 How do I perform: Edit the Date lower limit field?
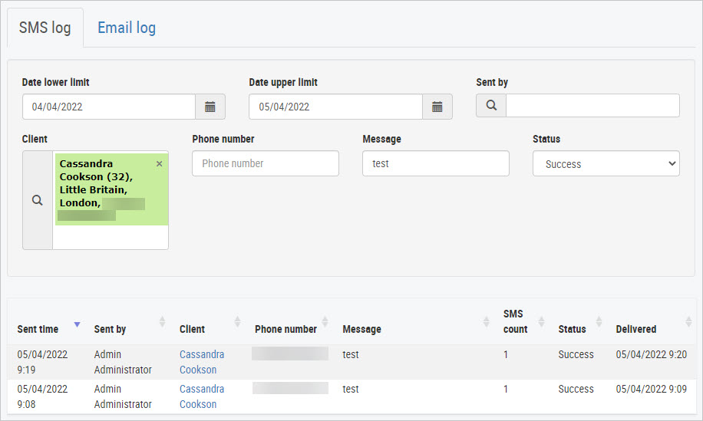click(109, 107)
